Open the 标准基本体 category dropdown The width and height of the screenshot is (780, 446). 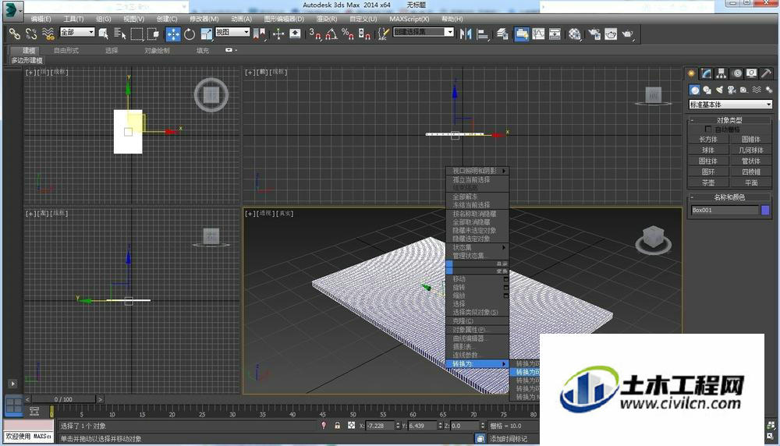click(x=730, y=104)
